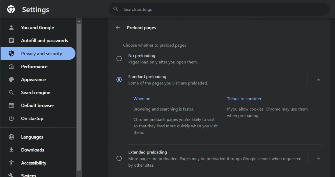Open Appearance settings
Image resolution: width=335 pixels, height=177 pixels.
tap(38, 80)
